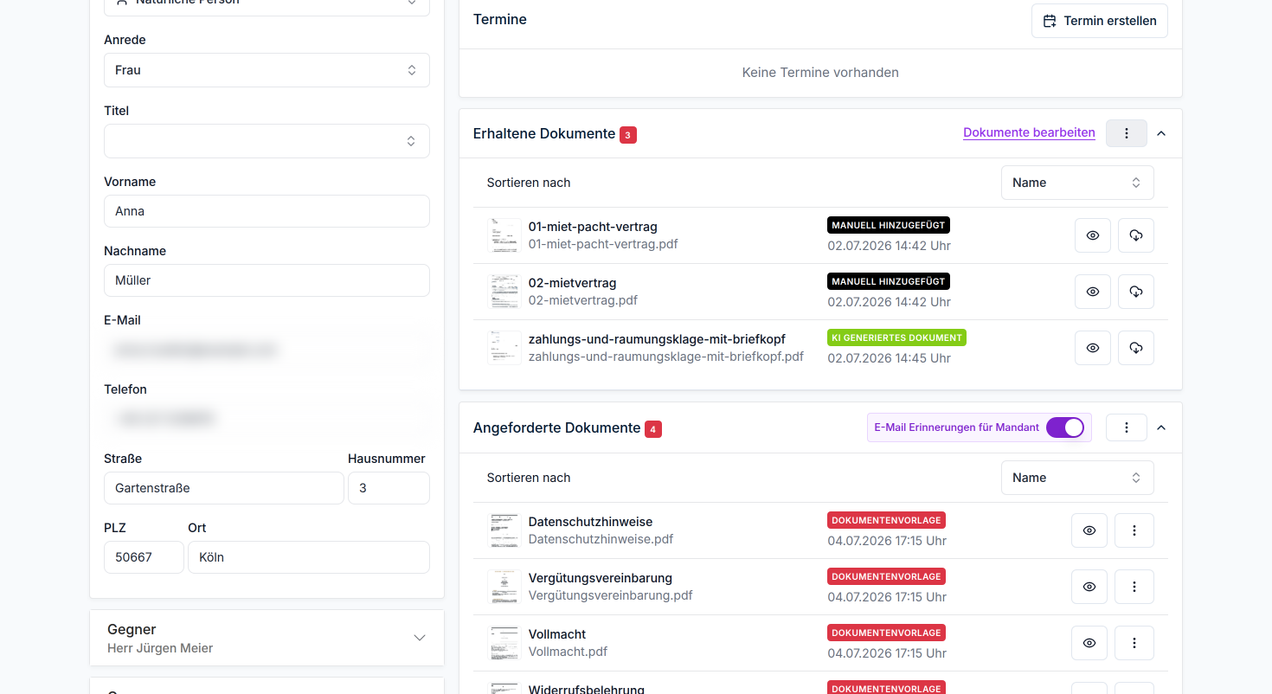Preview the 01-miet-pacht-vertrag document with eye icon

click(1093, 235)
